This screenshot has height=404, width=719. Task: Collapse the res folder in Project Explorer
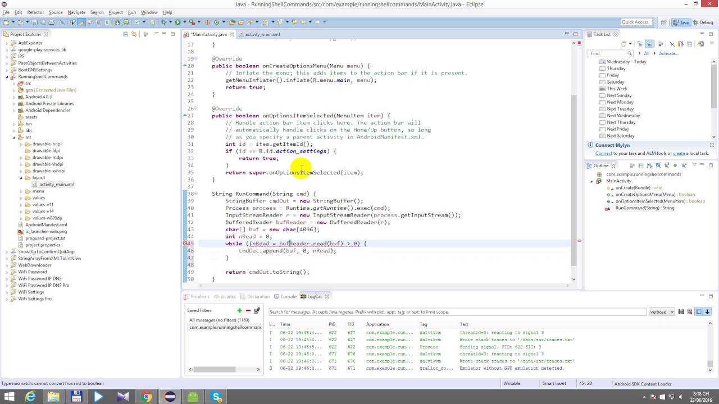(14, 137)
